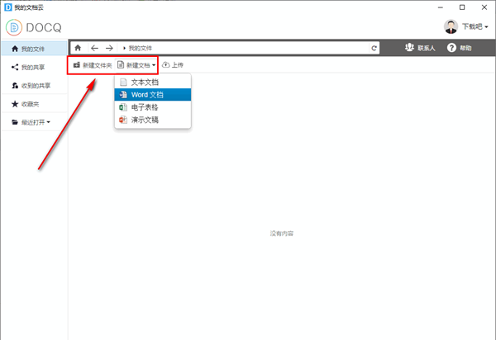Close the 我的文档云 window
Viewport: 496px width, 340px height.
point(484,7)
